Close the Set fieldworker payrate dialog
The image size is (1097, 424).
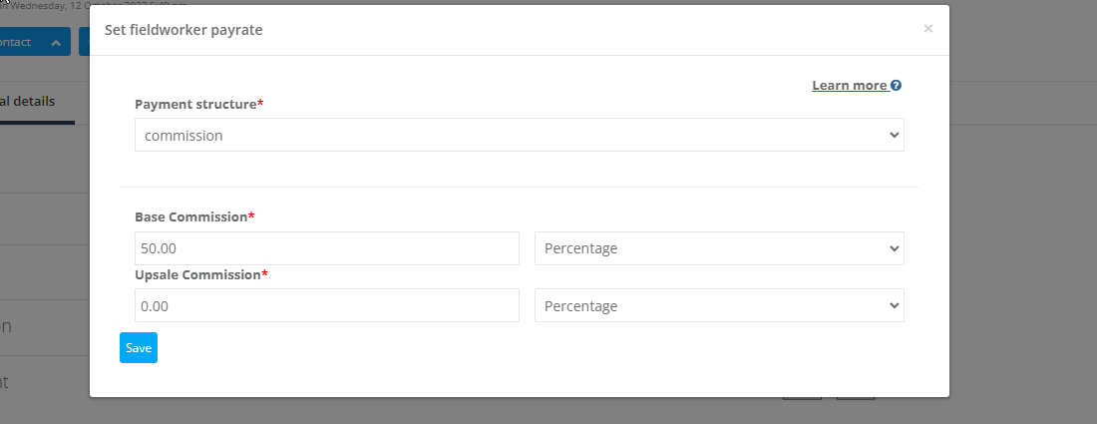928,29
